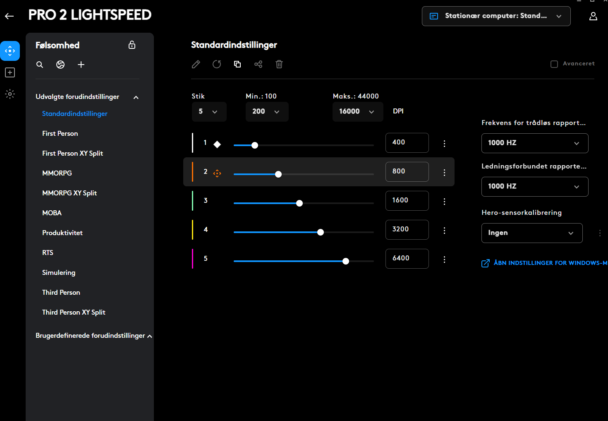The height and width of the screenshot is (421, 608).
Task: Open Hero-sensorkalibrering dropdown showing Ingen
Action: pos(532,233)
